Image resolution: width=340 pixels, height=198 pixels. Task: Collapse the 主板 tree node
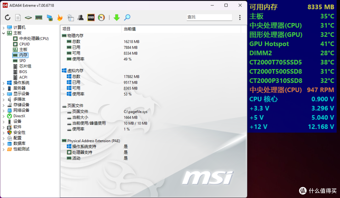click(x=3, y=33)
